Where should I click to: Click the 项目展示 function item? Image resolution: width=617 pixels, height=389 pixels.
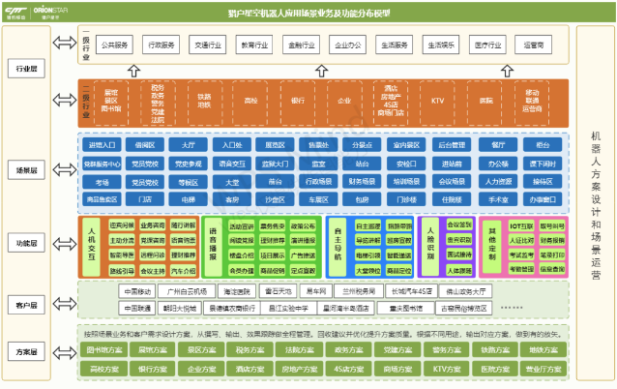point(273,255)
